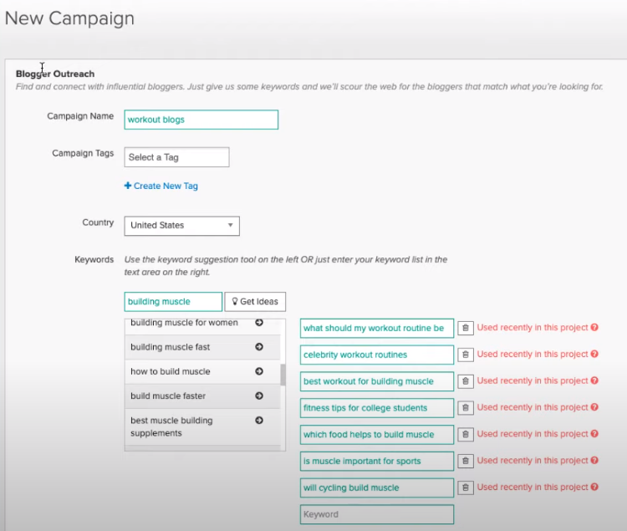Click the keyword suggestions list scrollbar
This screenshot has width=627, height=531.
coord(283,375)
